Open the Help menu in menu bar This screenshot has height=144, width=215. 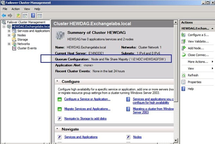tap(37, 9)
